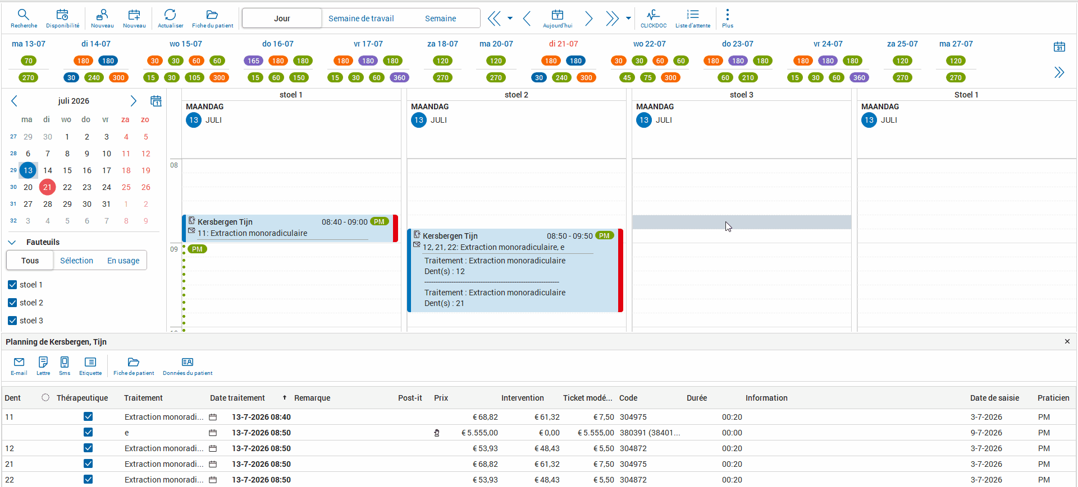Click the blue 180 badge under di 14-07
The image size is (1078, 487).
click(x=108, y=61)
